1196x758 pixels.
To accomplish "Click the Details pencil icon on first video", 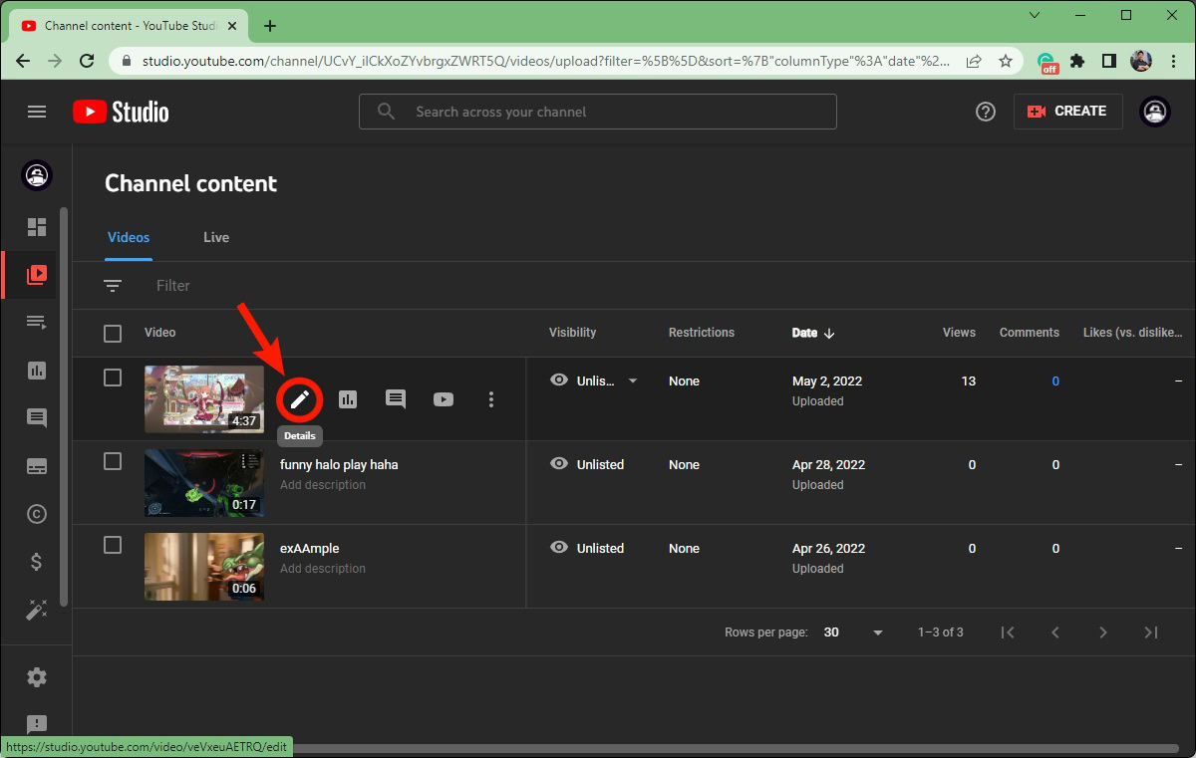I will pyautogui.click(x=300, y=399).
